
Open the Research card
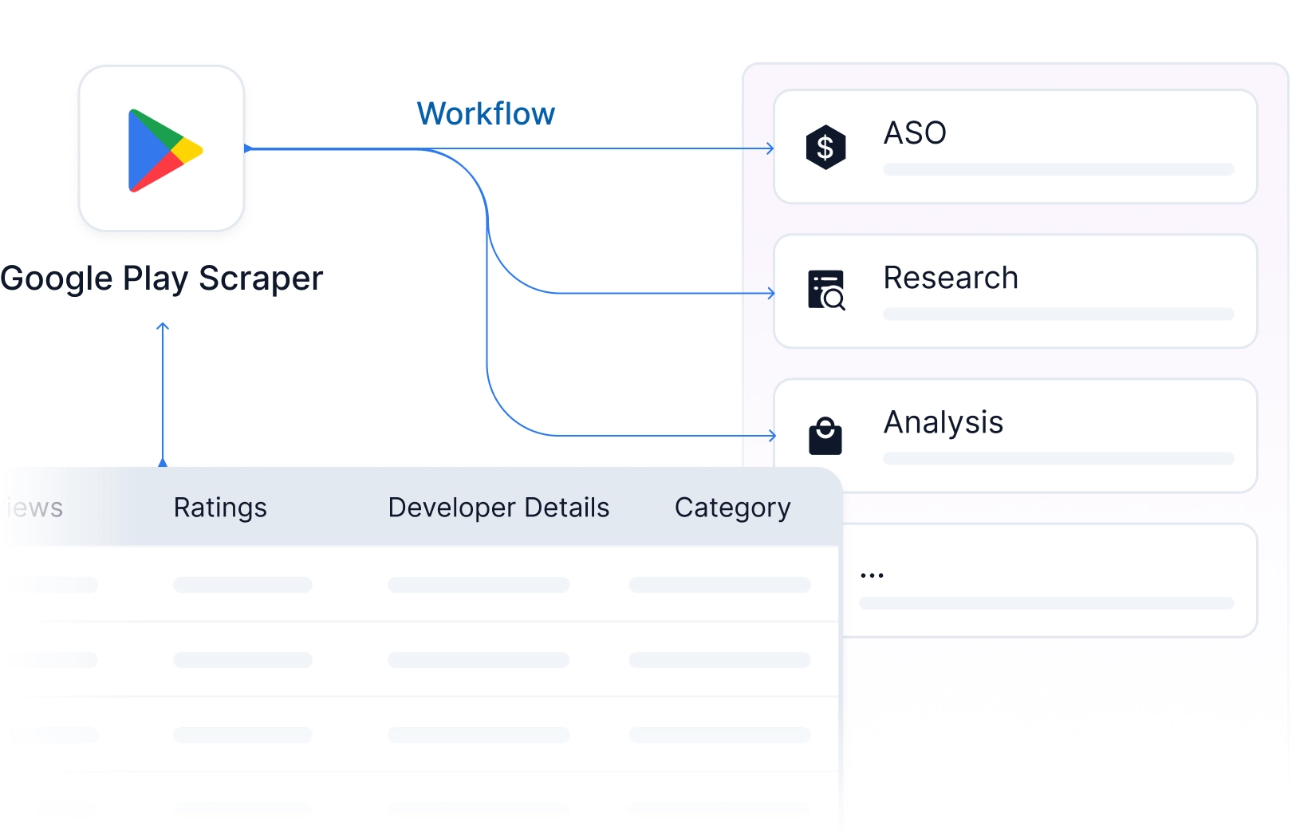point(1015,291)
